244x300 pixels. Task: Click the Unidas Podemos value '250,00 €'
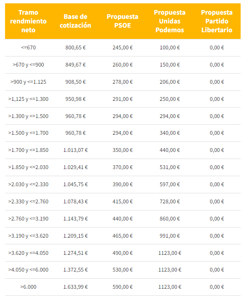(170, 99)
